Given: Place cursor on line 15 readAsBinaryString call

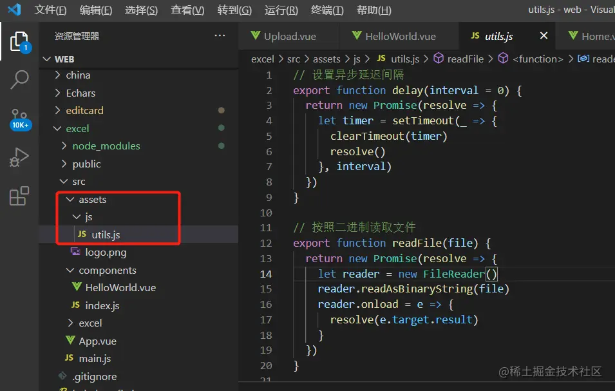Looking at the screenshot, I should click(417, 289).
